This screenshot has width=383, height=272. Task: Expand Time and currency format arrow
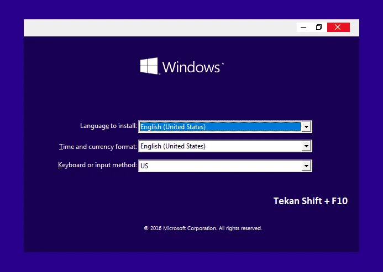click(306, 146)
